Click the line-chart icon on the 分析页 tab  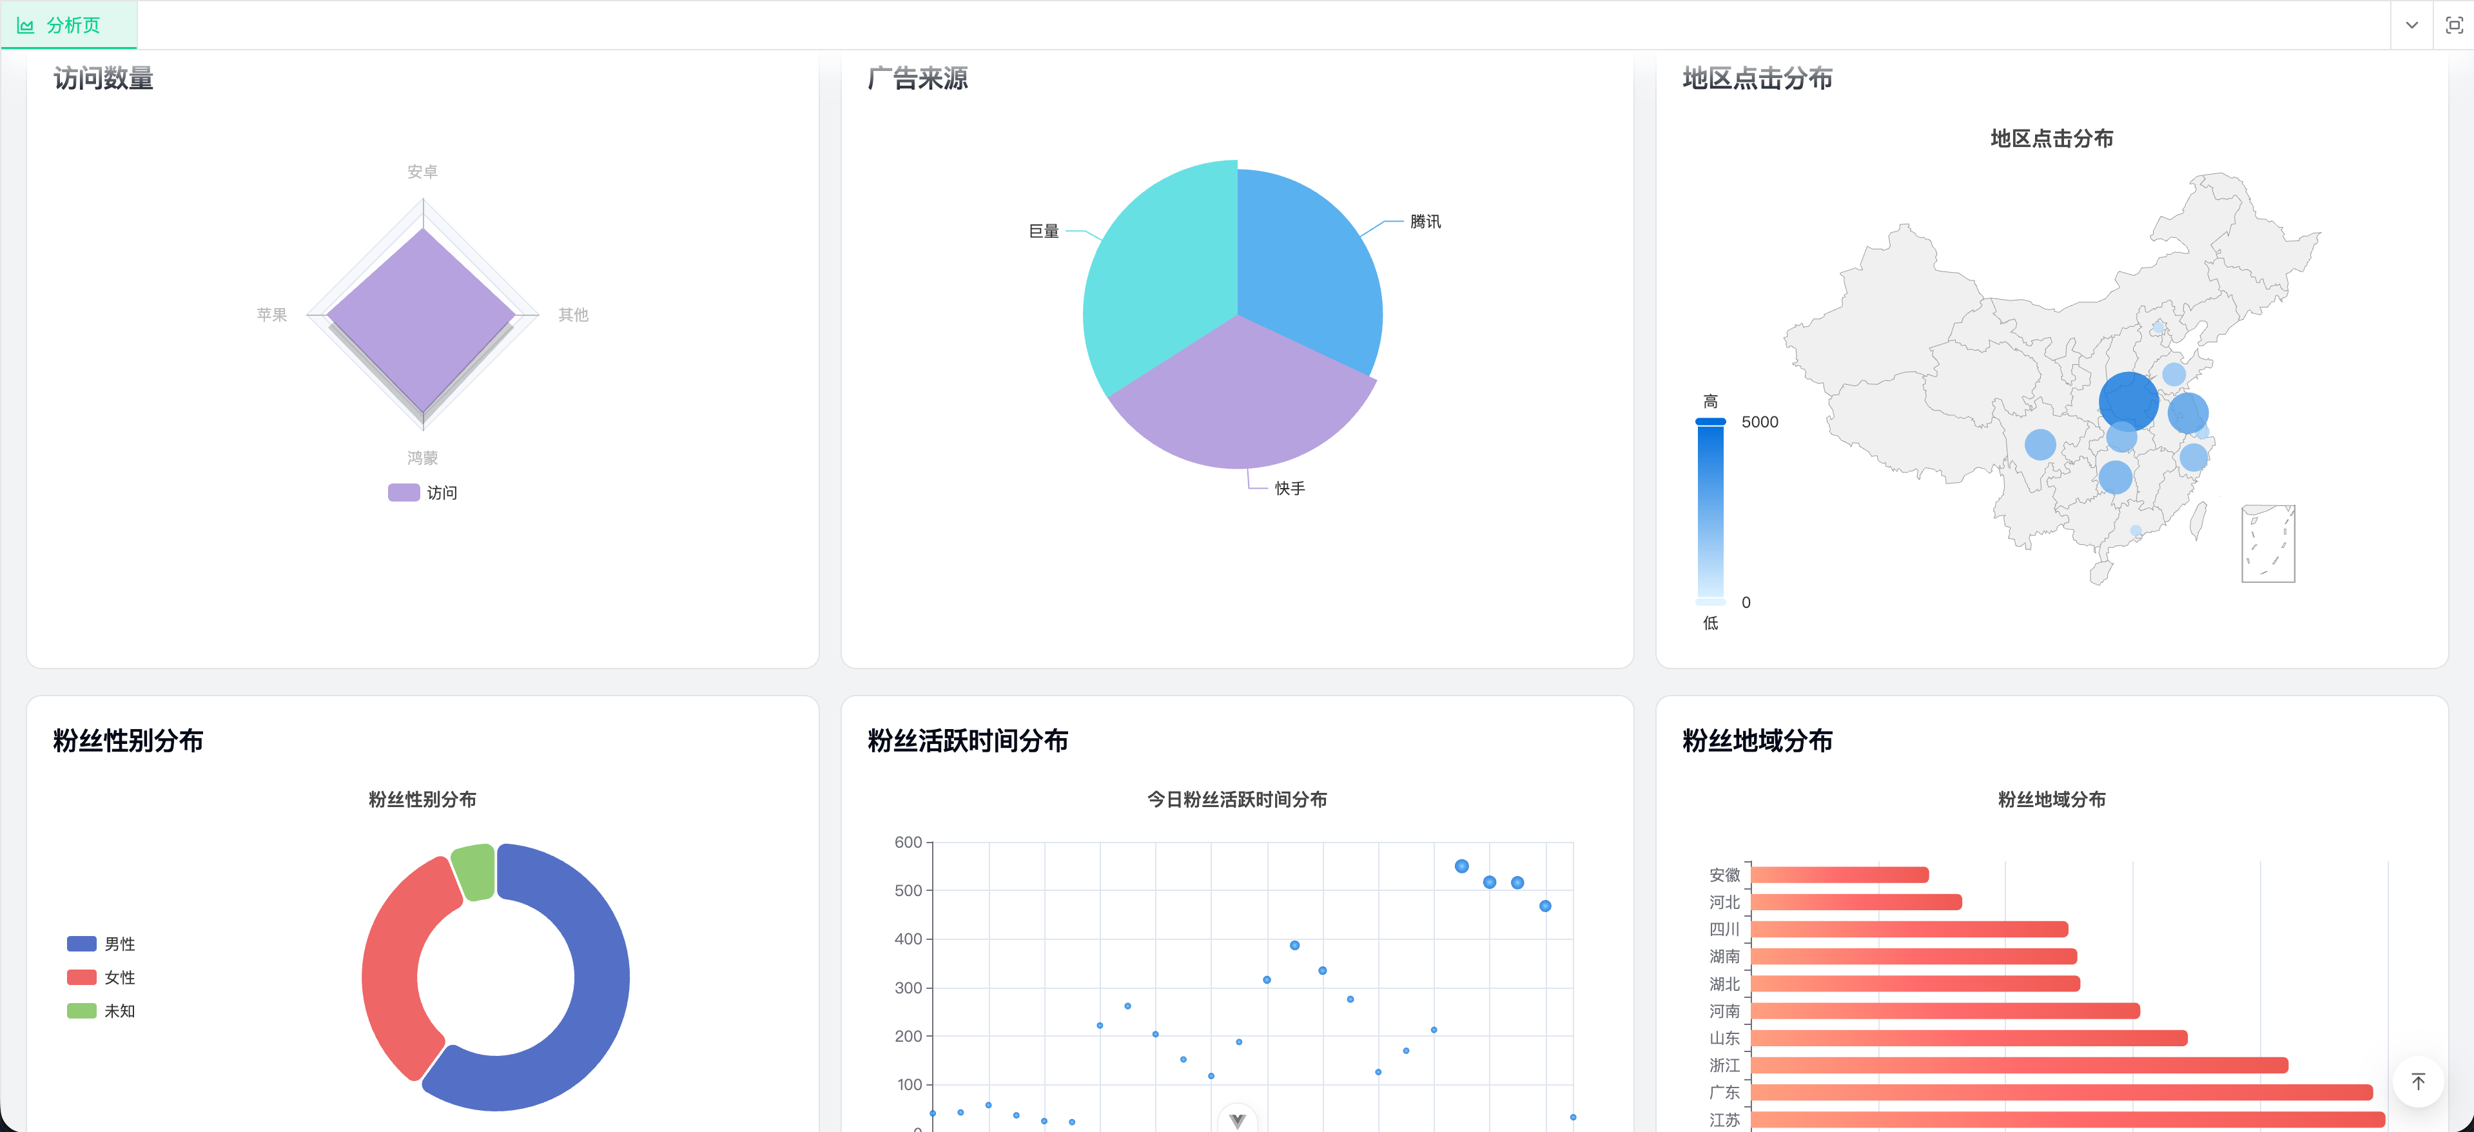(27, 26)
